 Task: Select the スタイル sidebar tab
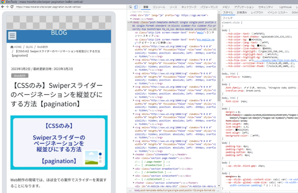(x=228, y=12)
